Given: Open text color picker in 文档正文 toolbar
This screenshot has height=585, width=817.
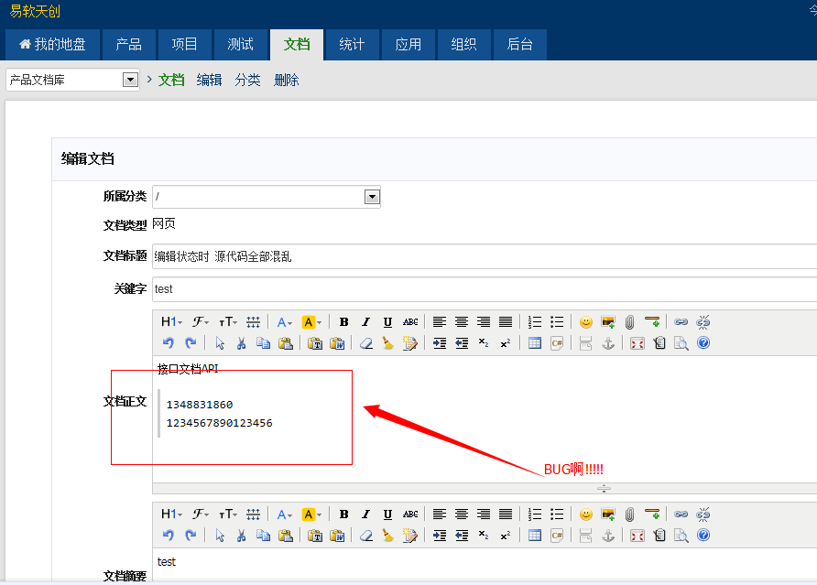Looking at the screenshot, I should [285, 322].
